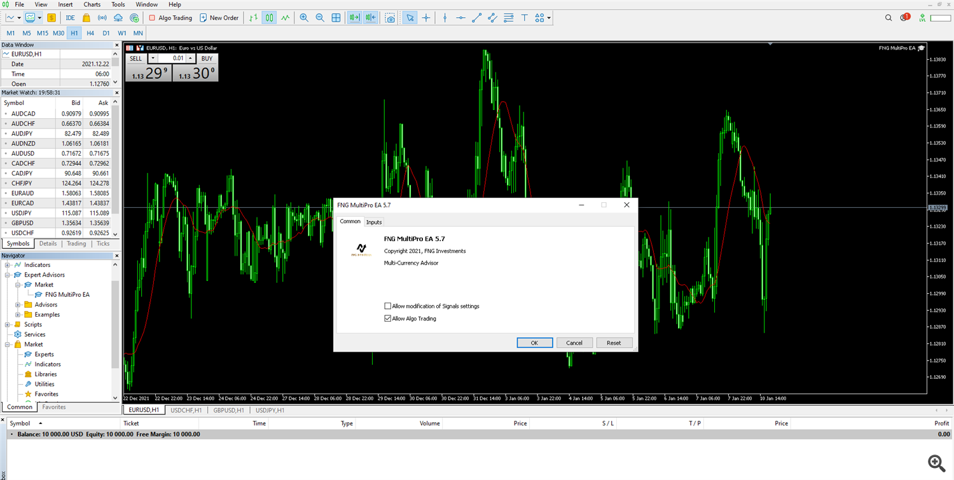954x480 pixels.
Task: Open the chart type dropdown arrow
Action: pos(19,18)
